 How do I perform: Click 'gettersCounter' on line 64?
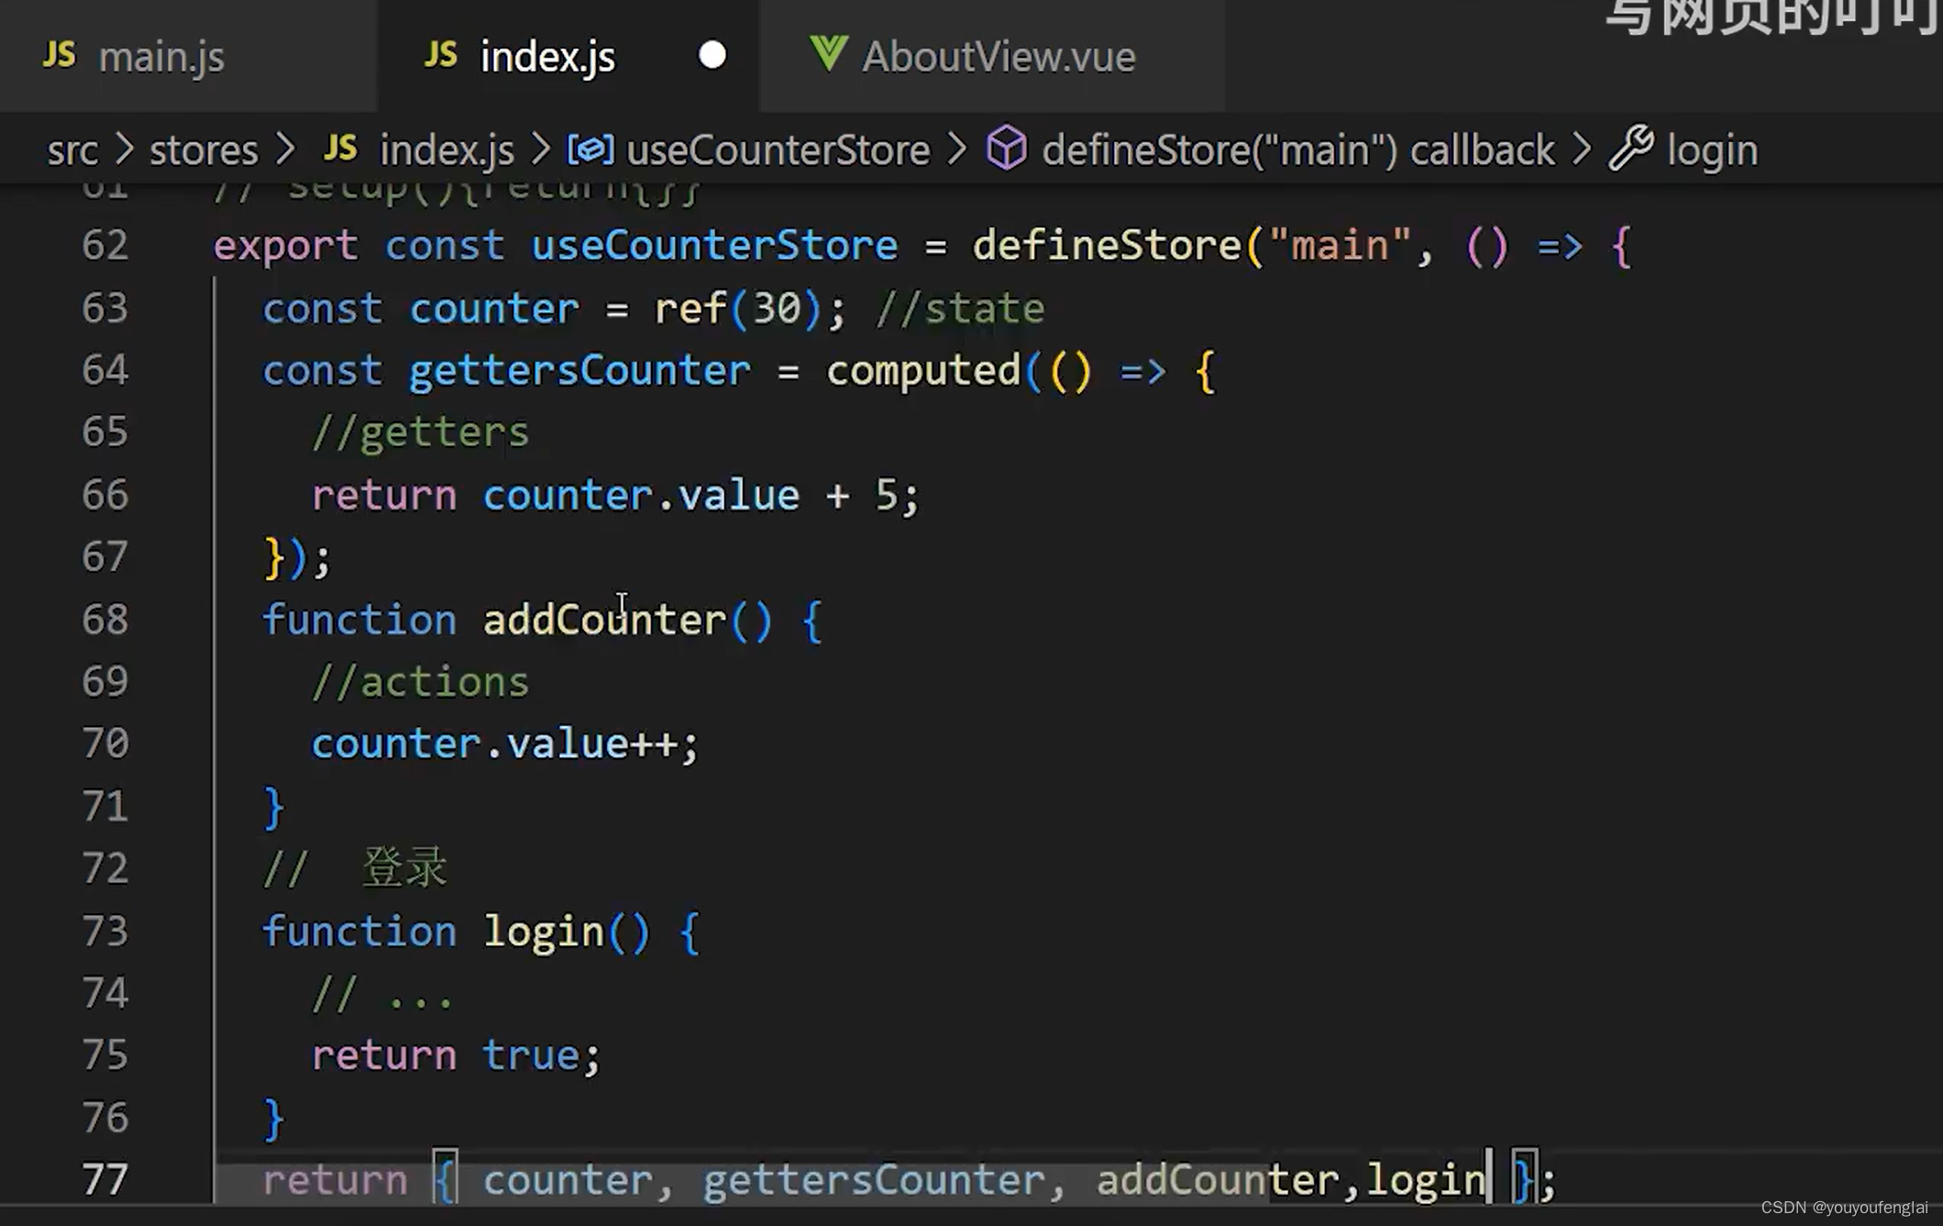(580, 371)
